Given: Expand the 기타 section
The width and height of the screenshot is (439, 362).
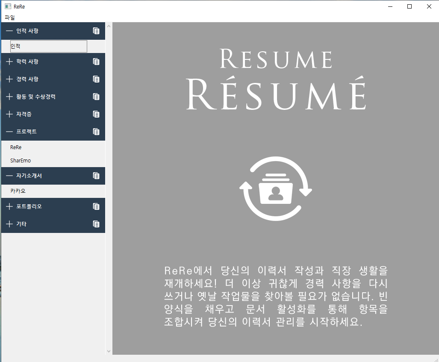Looking at the screenshot, I should click(9, 224).
